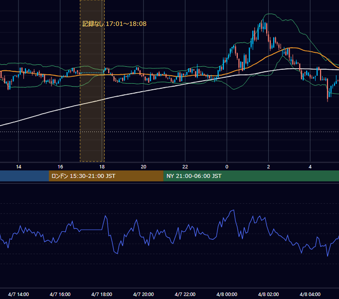Screen dimensions: 339x299
Task: Click the '4/8 00:00' date label
Action: [227, 294]
